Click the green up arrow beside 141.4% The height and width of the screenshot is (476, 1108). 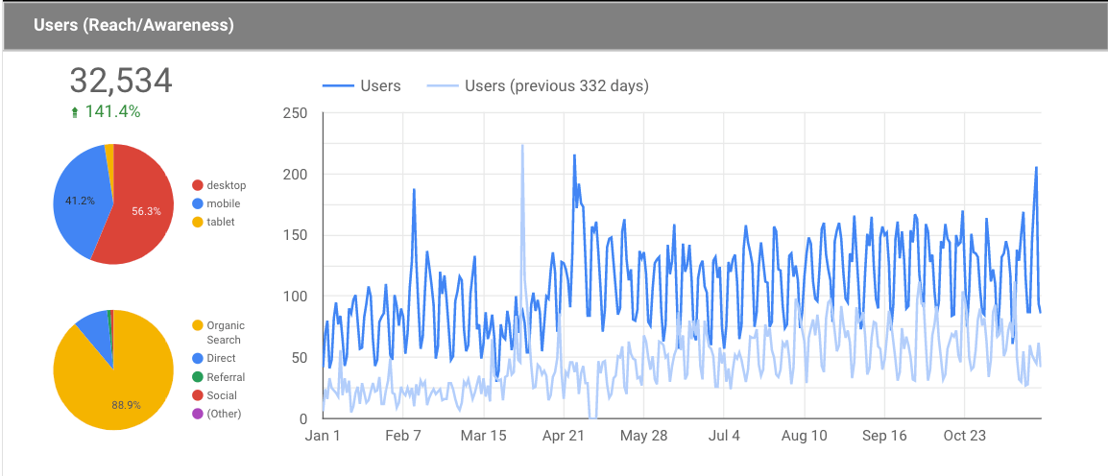point(76,112)
